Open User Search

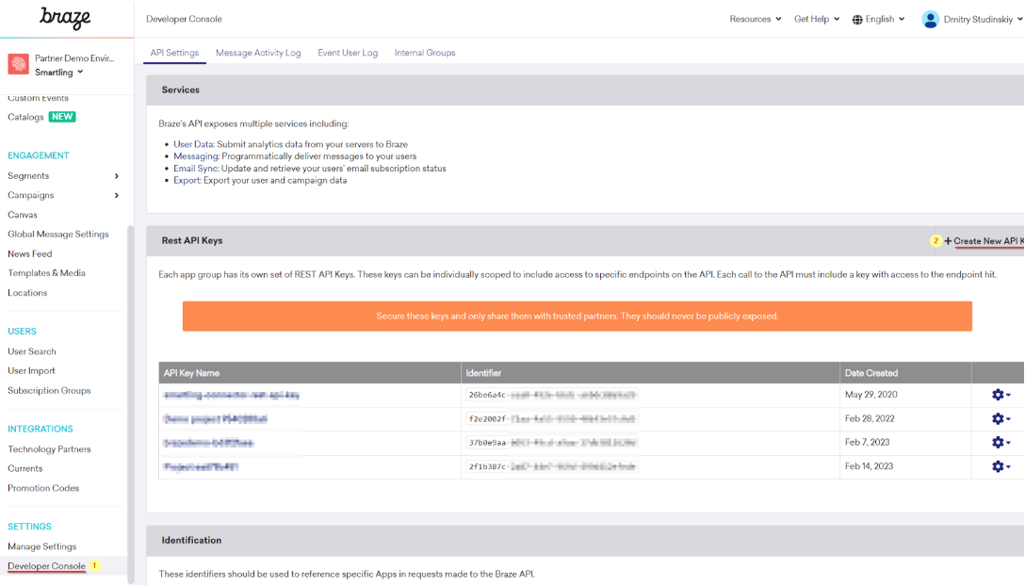31,351
